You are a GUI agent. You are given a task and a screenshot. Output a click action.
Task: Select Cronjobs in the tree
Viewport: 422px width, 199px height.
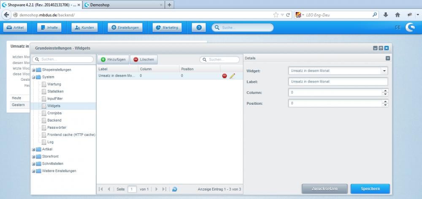point(54,113)
